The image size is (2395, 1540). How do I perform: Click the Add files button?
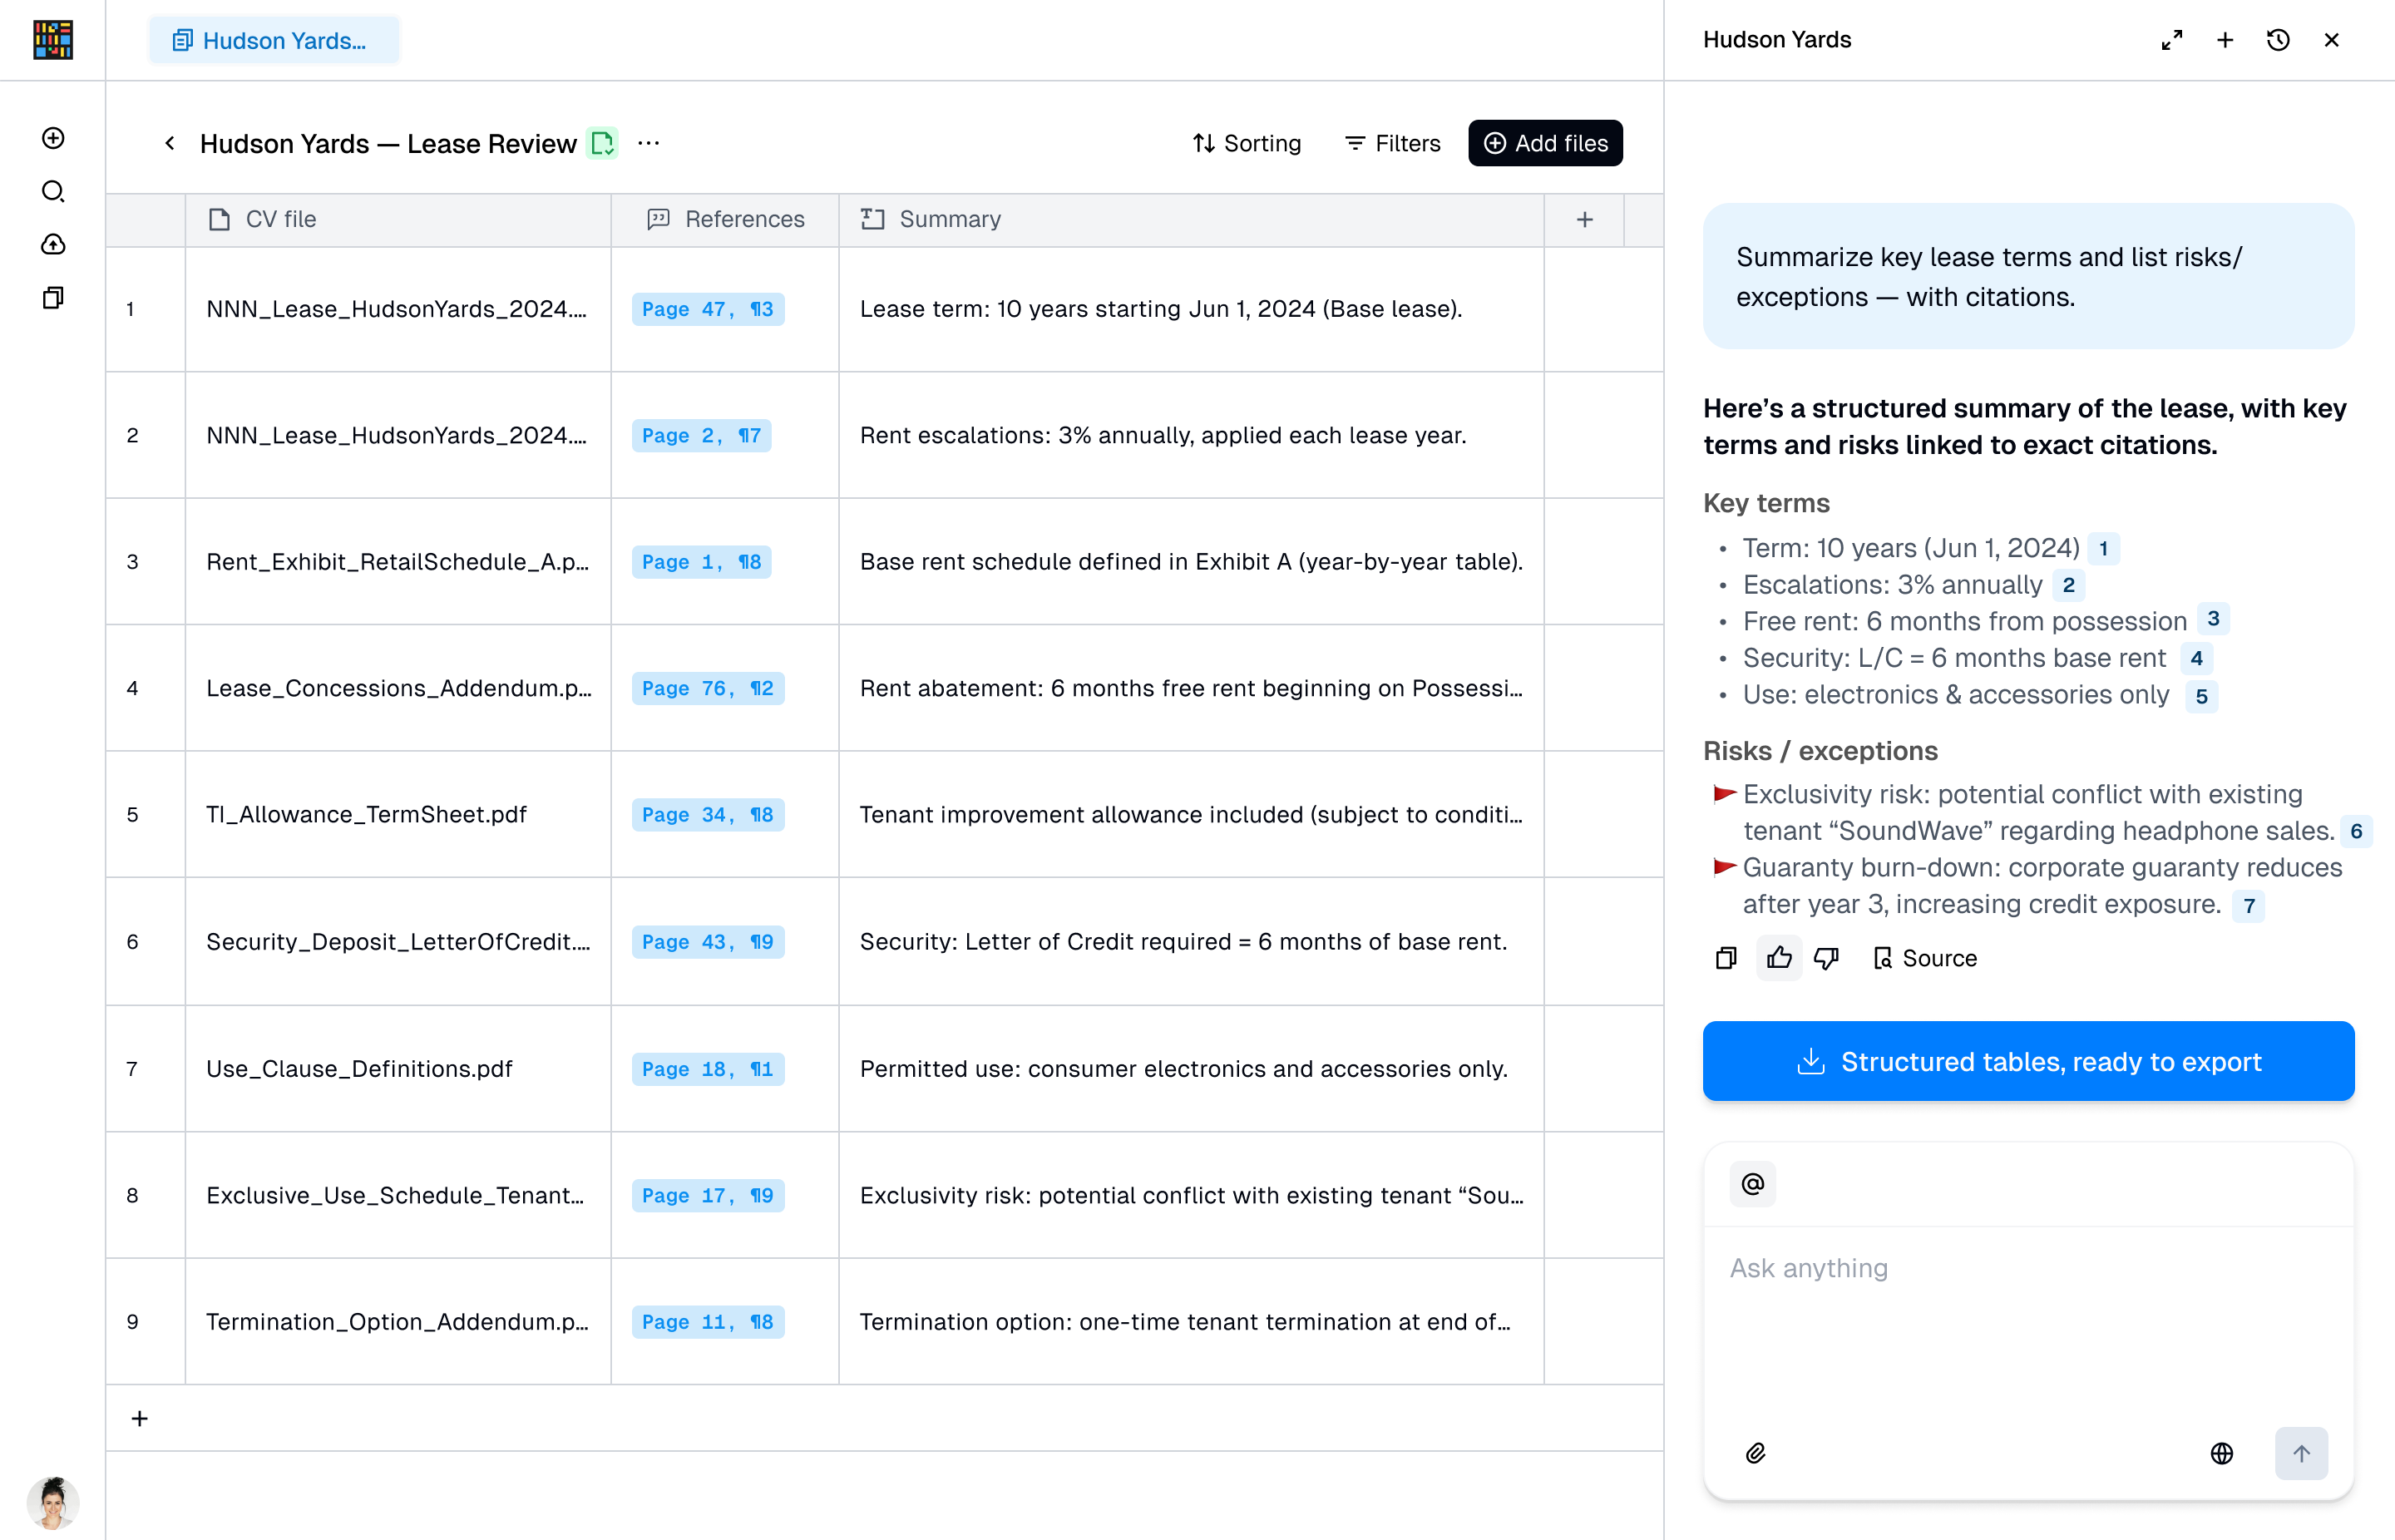(x=1545, y=143)
